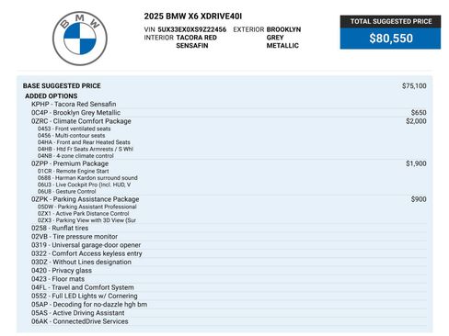
Task: Select row "0319 - Universal garage-door opener"
Action: click(228, 245)
